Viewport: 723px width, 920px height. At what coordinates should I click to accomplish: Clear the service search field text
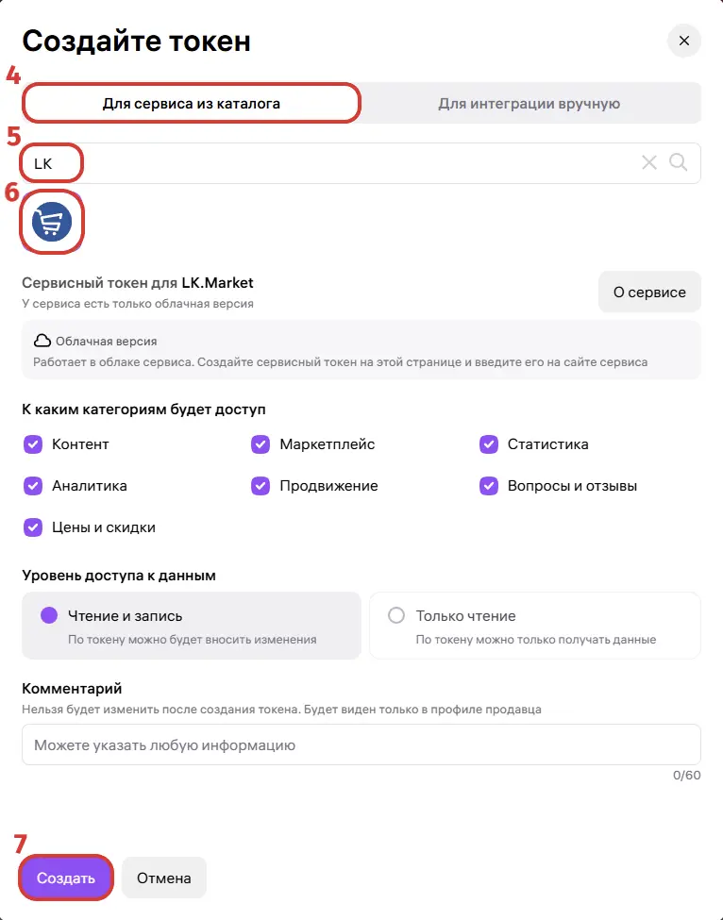pyautogui.click(x=649, y=162)
